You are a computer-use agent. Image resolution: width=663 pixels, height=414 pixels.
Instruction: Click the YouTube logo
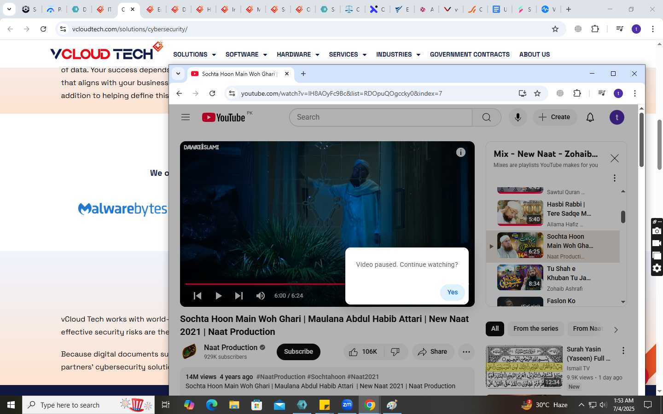coord(224,117)
